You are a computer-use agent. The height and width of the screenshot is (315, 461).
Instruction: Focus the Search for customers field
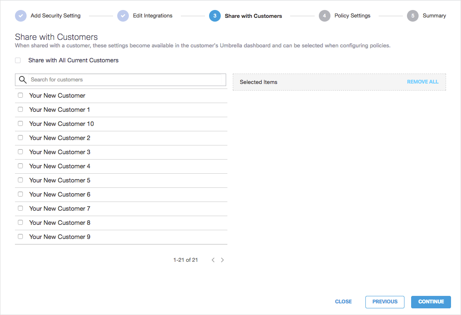[x=125, y=80]
